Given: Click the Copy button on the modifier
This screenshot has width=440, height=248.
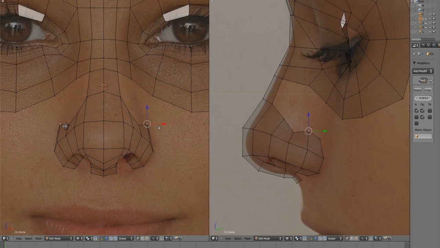Looking at the screenshot, I should (428, 90).
